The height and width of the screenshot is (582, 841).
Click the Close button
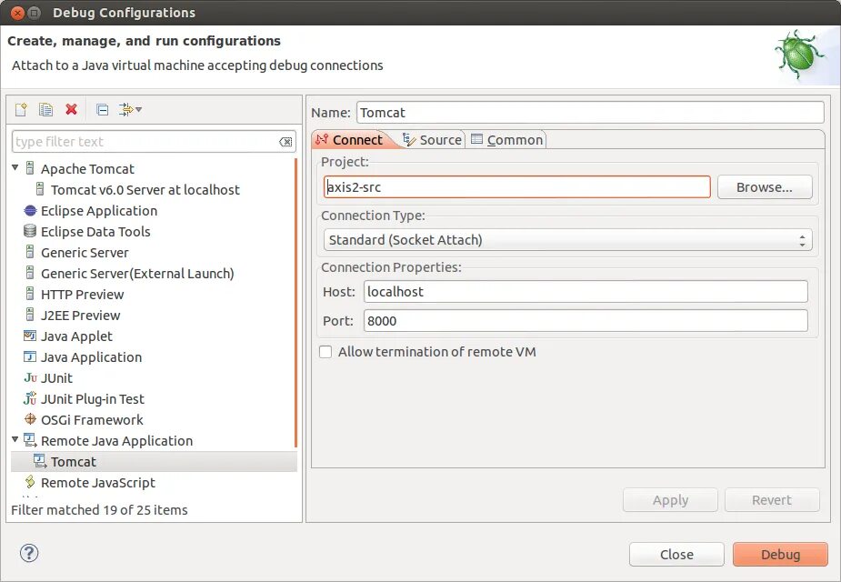point(676,554)
